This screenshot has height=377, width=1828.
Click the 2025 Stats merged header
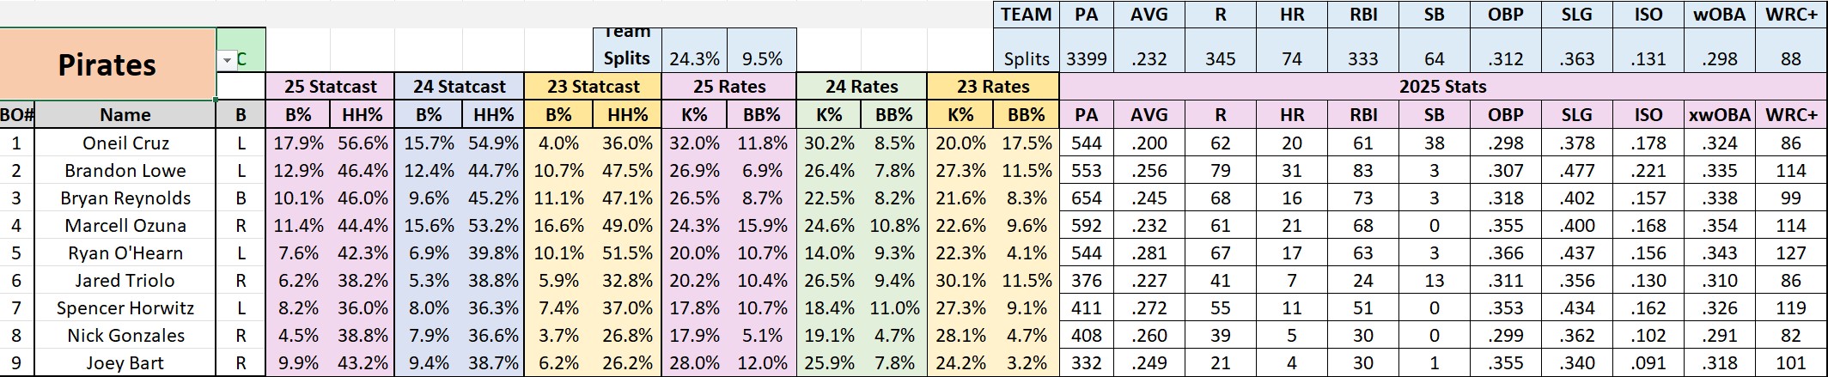coord(1442,87)
